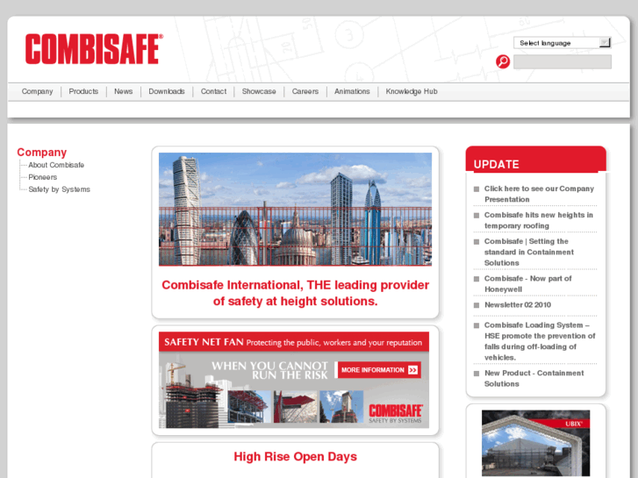
Task: Open Now part of Honeywell link
Action: click(x=527, y=284)
